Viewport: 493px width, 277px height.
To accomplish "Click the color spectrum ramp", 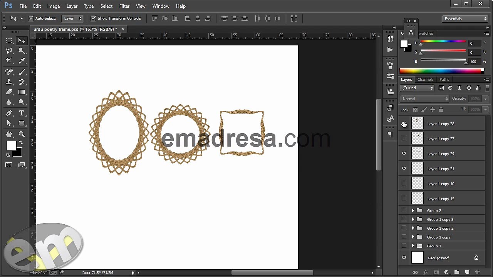I will point(440,71).
